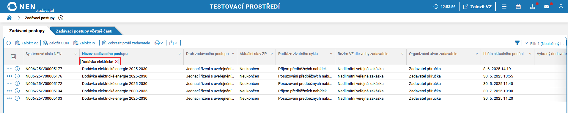The height and width of the screenshot is (113, 568).
Task: Click the Založit VZ header button
Action: point(477,7)
